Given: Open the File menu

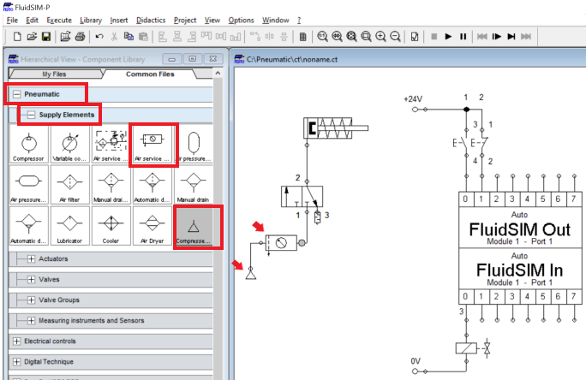Looking at the screenshot, I should point(12,21).
